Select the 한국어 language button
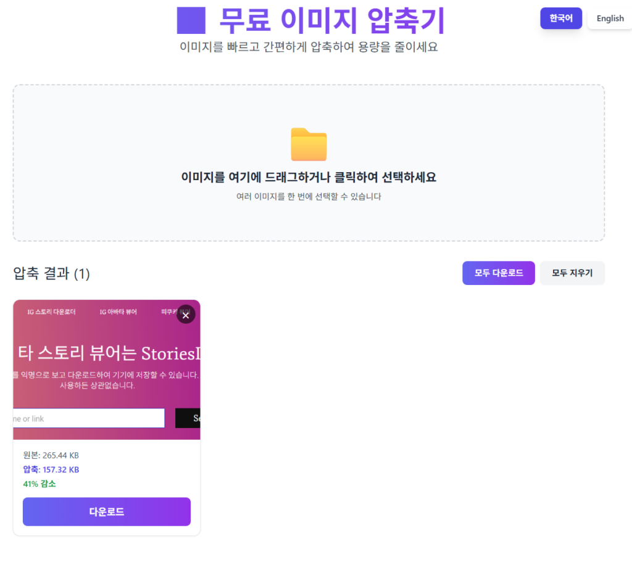The height and width of the screenshot is (570, 632). coord(560,19)
